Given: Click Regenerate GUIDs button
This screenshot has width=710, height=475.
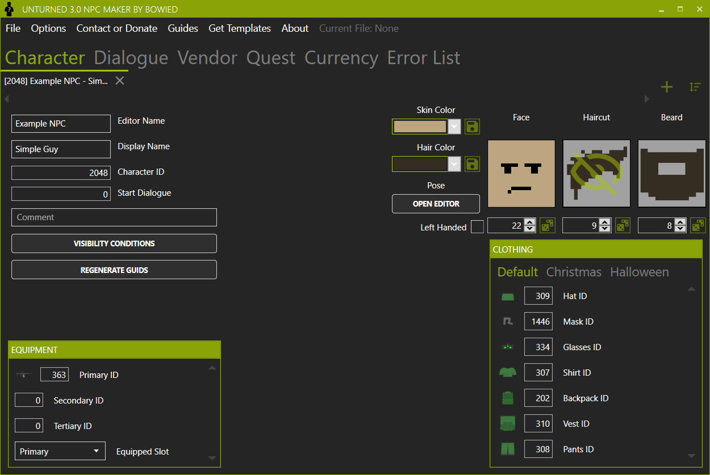Looking at the screenshot, I should click(114, 270).
